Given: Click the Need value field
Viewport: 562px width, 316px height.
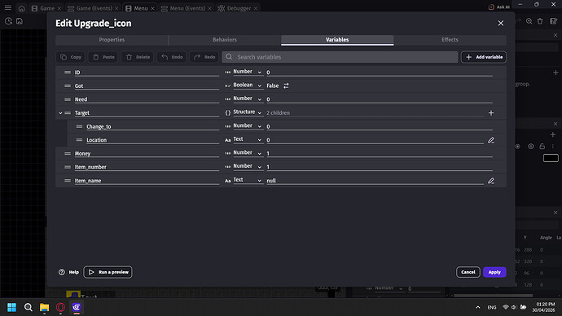Looking at the screenshot, I should [380, 99].
